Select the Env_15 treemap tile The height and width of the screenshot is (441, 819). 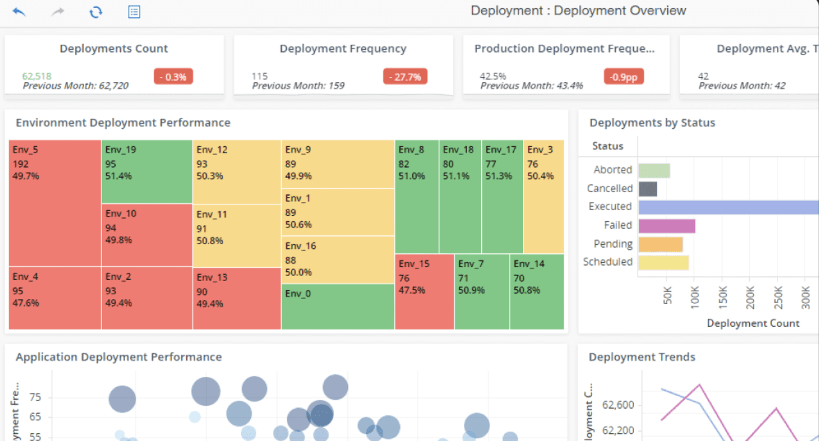tap(424, 292)
